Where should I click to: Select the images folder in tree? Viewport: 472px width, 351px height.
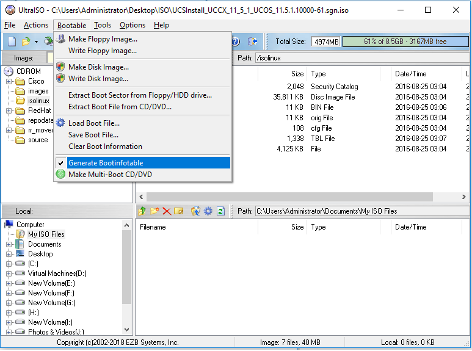point(38,91)
